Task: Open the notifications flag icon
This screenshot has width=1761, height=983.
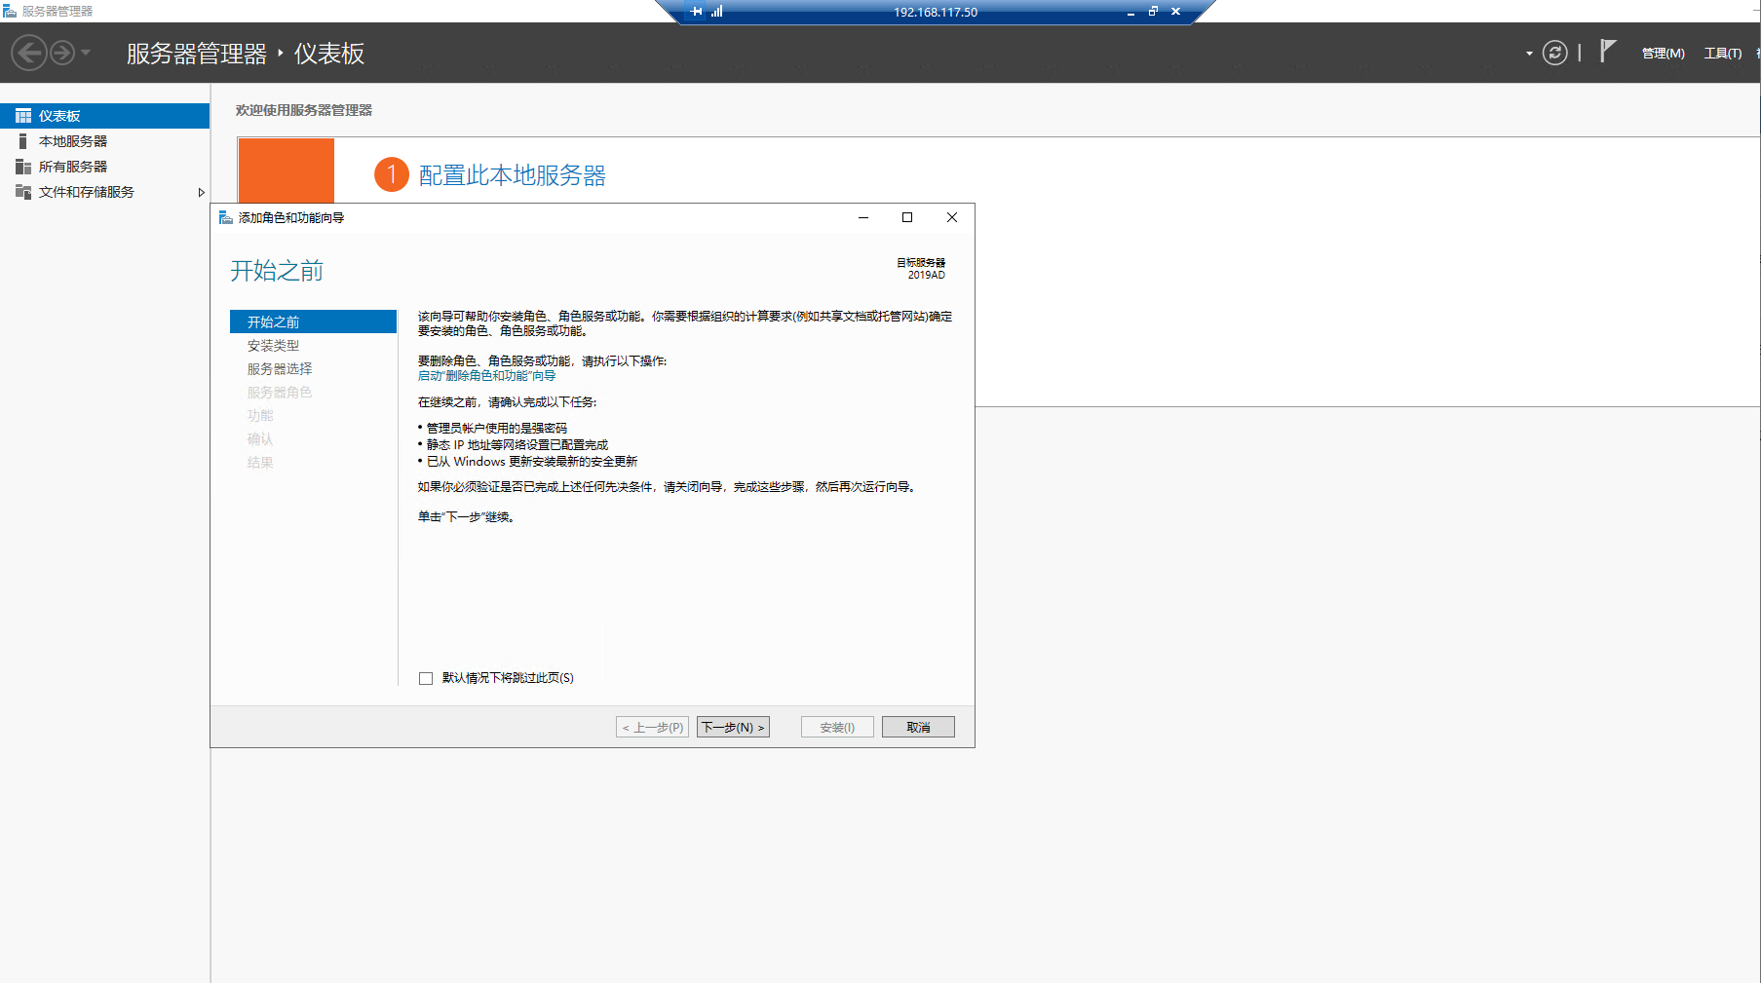Action: [x=1608, y=52]
